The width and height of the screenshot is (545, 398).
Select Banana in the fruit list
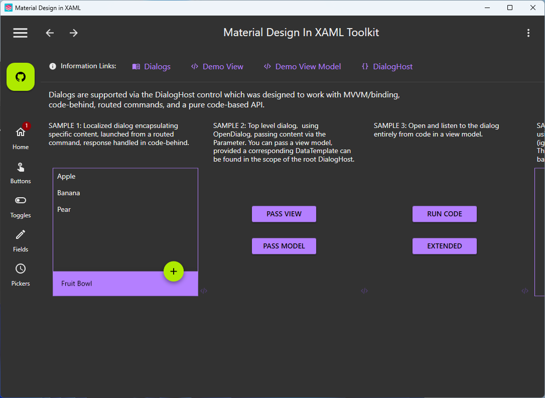(x=125, y=193)
